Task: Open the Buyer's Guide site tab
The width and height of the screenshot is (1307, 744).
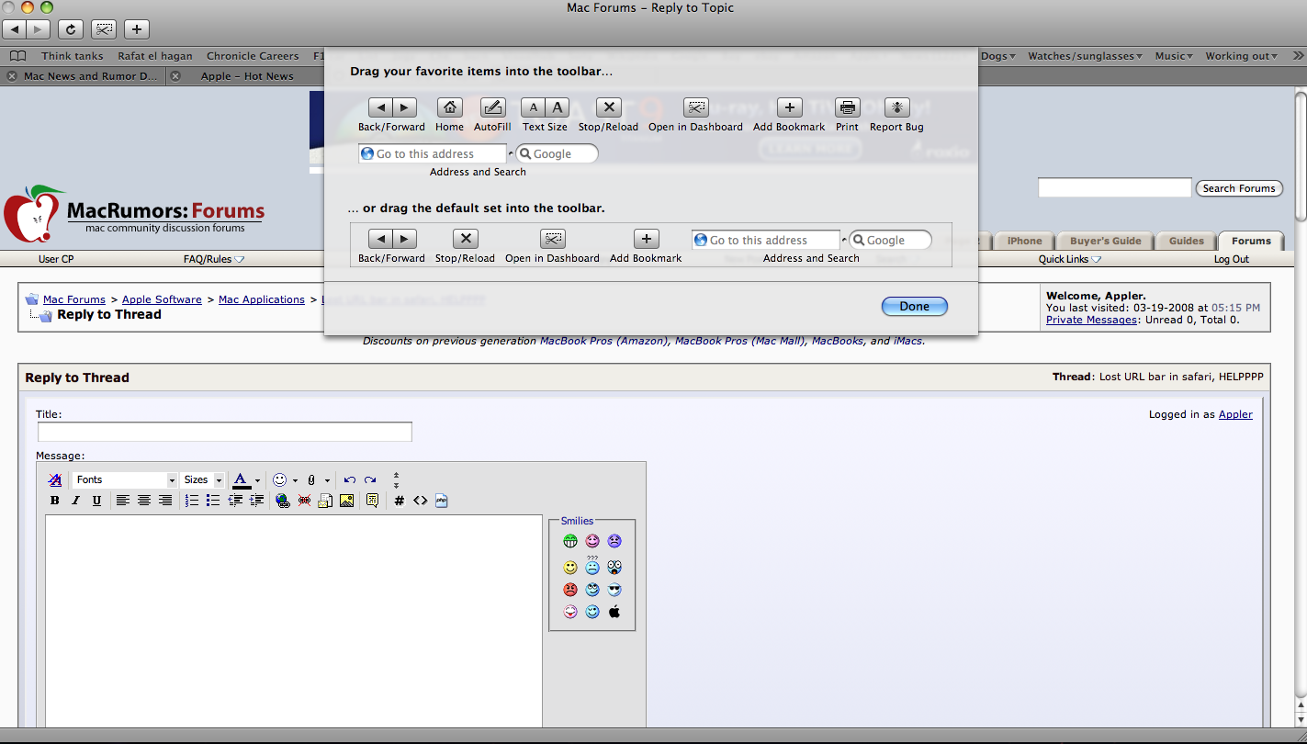Action: point(1105,241)
